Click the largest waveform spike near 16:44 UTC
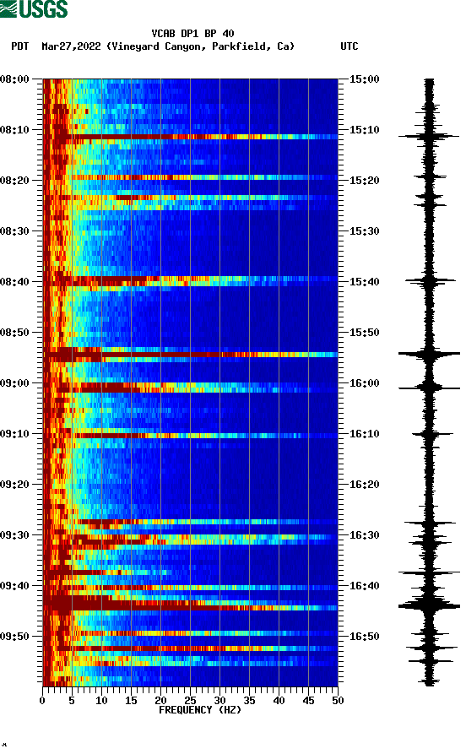This screenshot has height=754, width=466. (429, 606)
